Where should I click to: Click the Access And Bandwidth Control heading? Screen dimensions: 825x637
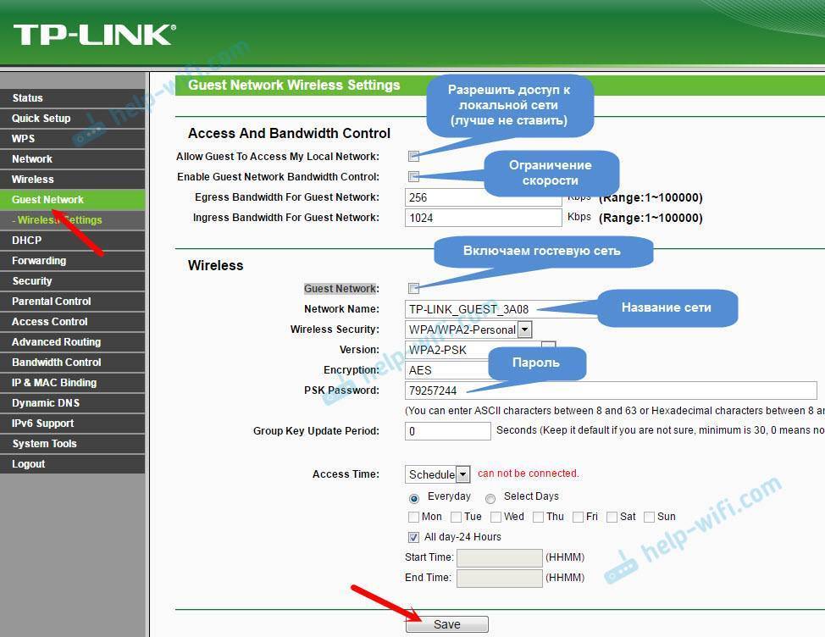click(289, 133)
